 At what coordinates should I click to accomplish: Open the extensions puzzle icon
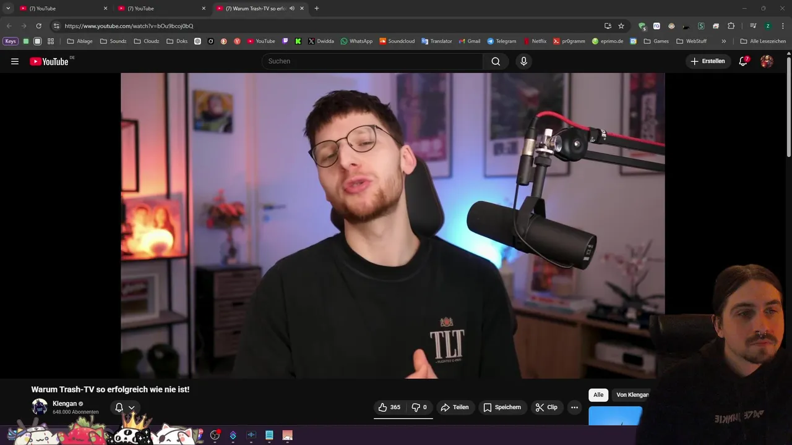(x=731, y=26)
